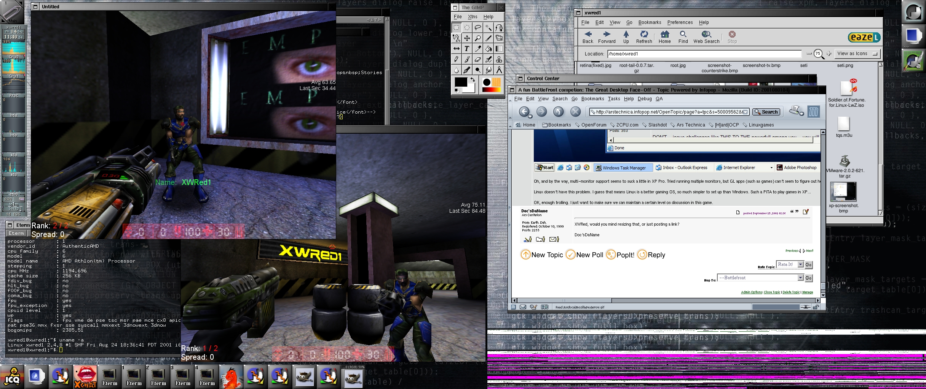Open Ars Technica bookmark in Mozilla
926x389 pixels.
[x=688, y=125]
